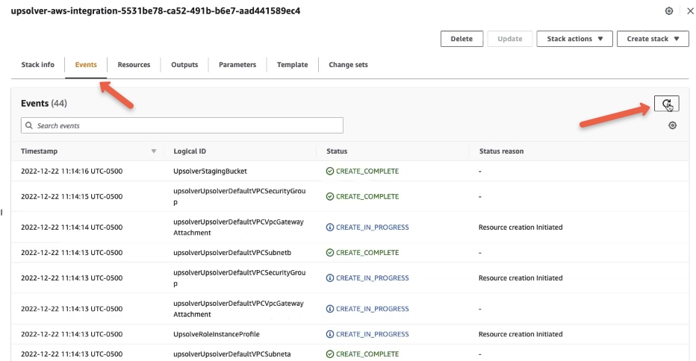Open the Create stack dropdown
Screen dimensions: 696x361
tap(652, 39)
